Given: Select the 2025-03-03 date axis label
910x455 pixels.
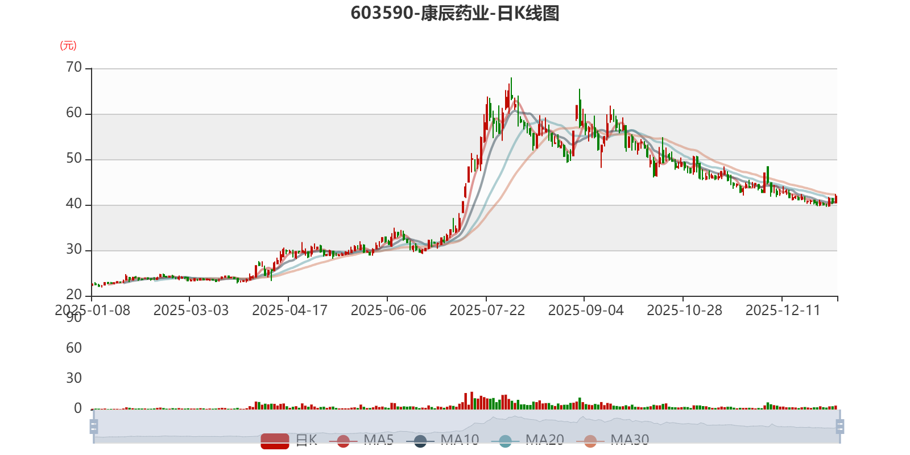Looking at the screenshot, I should click(191, 311).
